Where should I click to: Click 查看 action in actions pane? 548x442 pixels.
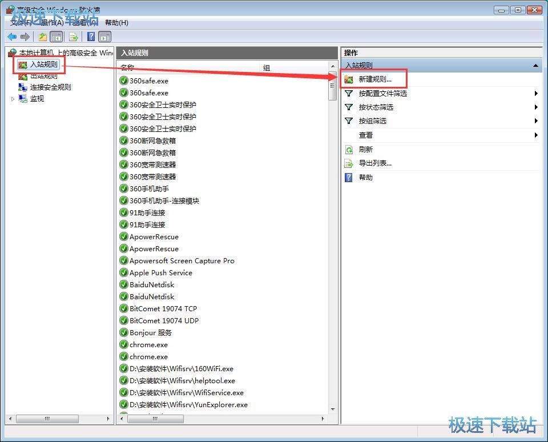(365, 135)
